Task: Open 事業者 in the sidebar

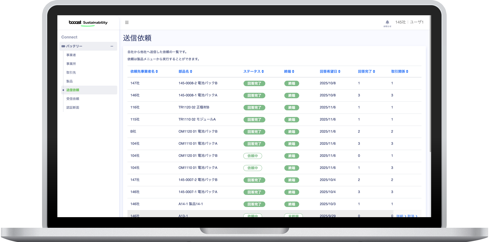Action: pyautogui.click(x=71, y=55)
